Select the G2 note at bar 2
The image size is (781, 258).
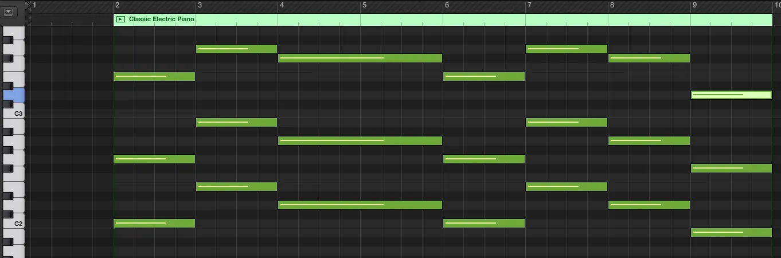[x=154, y=159]
